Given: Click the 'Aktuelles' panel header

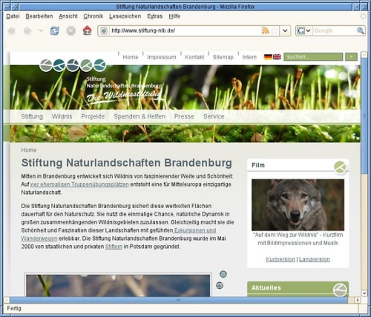Looking at the screenshot, I should [x=298, y=288].
